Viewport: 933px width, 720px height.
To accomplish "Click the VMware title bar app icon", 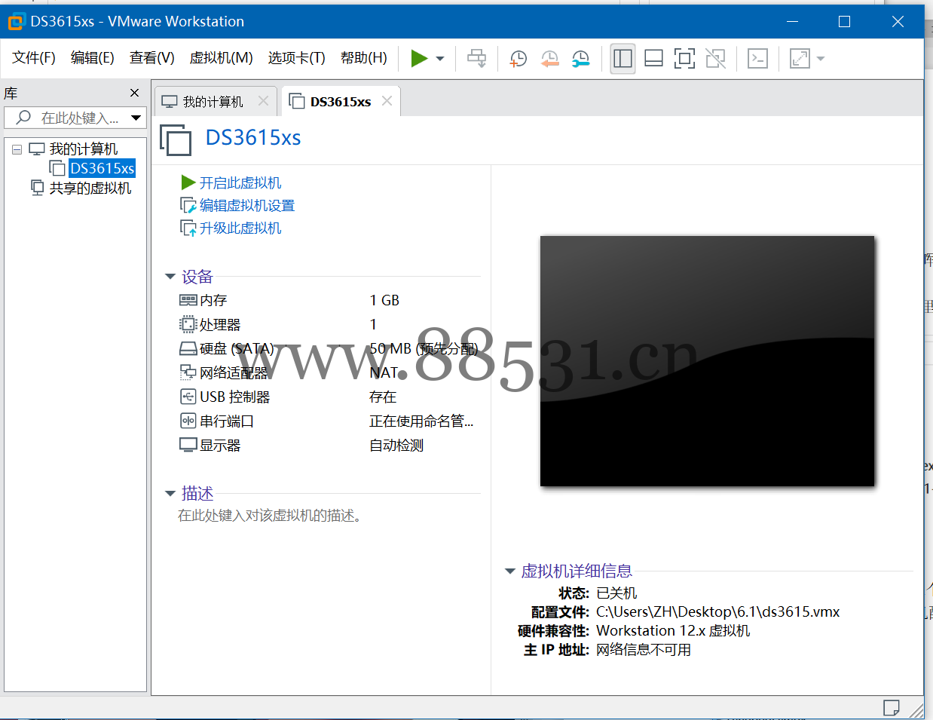I will tap(16, 21).
